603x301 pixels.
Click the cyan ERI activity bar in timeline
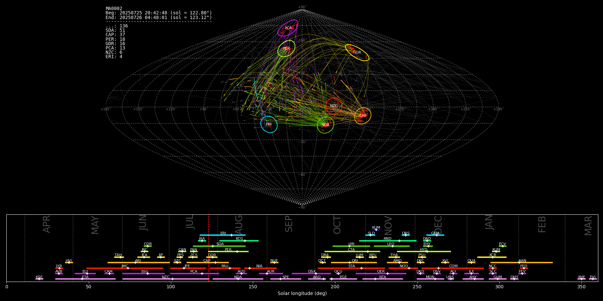click(222, 235)
